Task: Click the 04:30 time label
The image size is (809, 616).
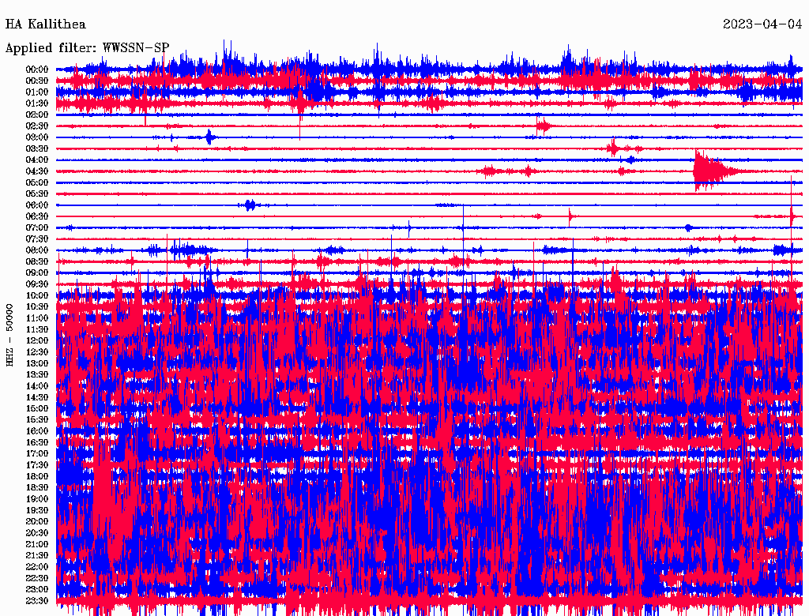Action: [37, 171]
